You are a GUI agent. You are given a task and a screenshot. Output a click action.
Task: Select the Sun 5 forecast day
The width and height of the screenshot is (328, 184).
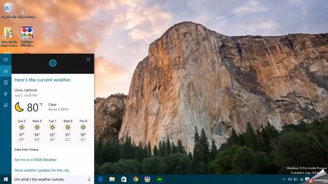click(x=22, y=130)
